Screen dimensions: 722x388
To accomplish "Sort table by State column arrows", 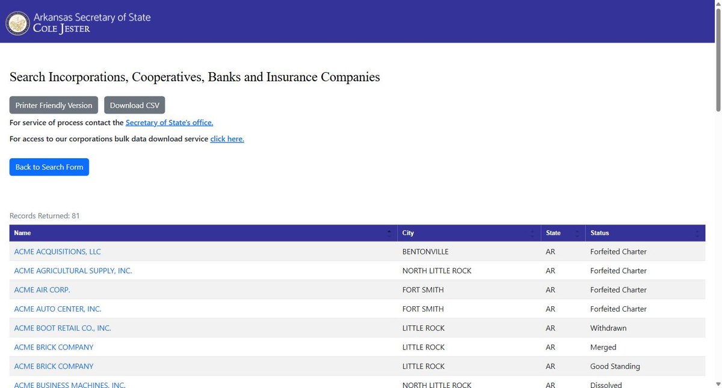I will 578,233.
